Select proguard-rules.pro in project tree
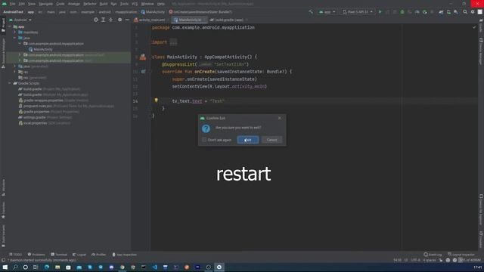Viewport: 484px width, 272px height. [x=66, y=106]
